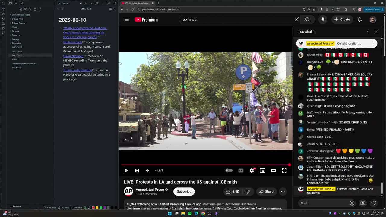Bookmark this page with the star icon
386x217 pixels.
click(314, 9)
